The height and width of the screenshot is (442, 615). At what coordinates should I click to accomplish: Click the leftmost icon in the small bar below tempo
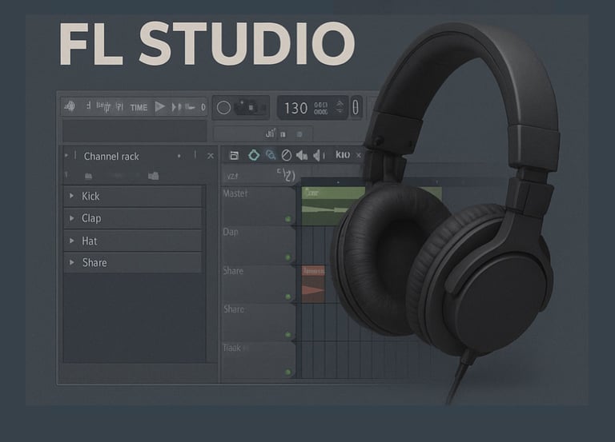(x=271, y=134)
